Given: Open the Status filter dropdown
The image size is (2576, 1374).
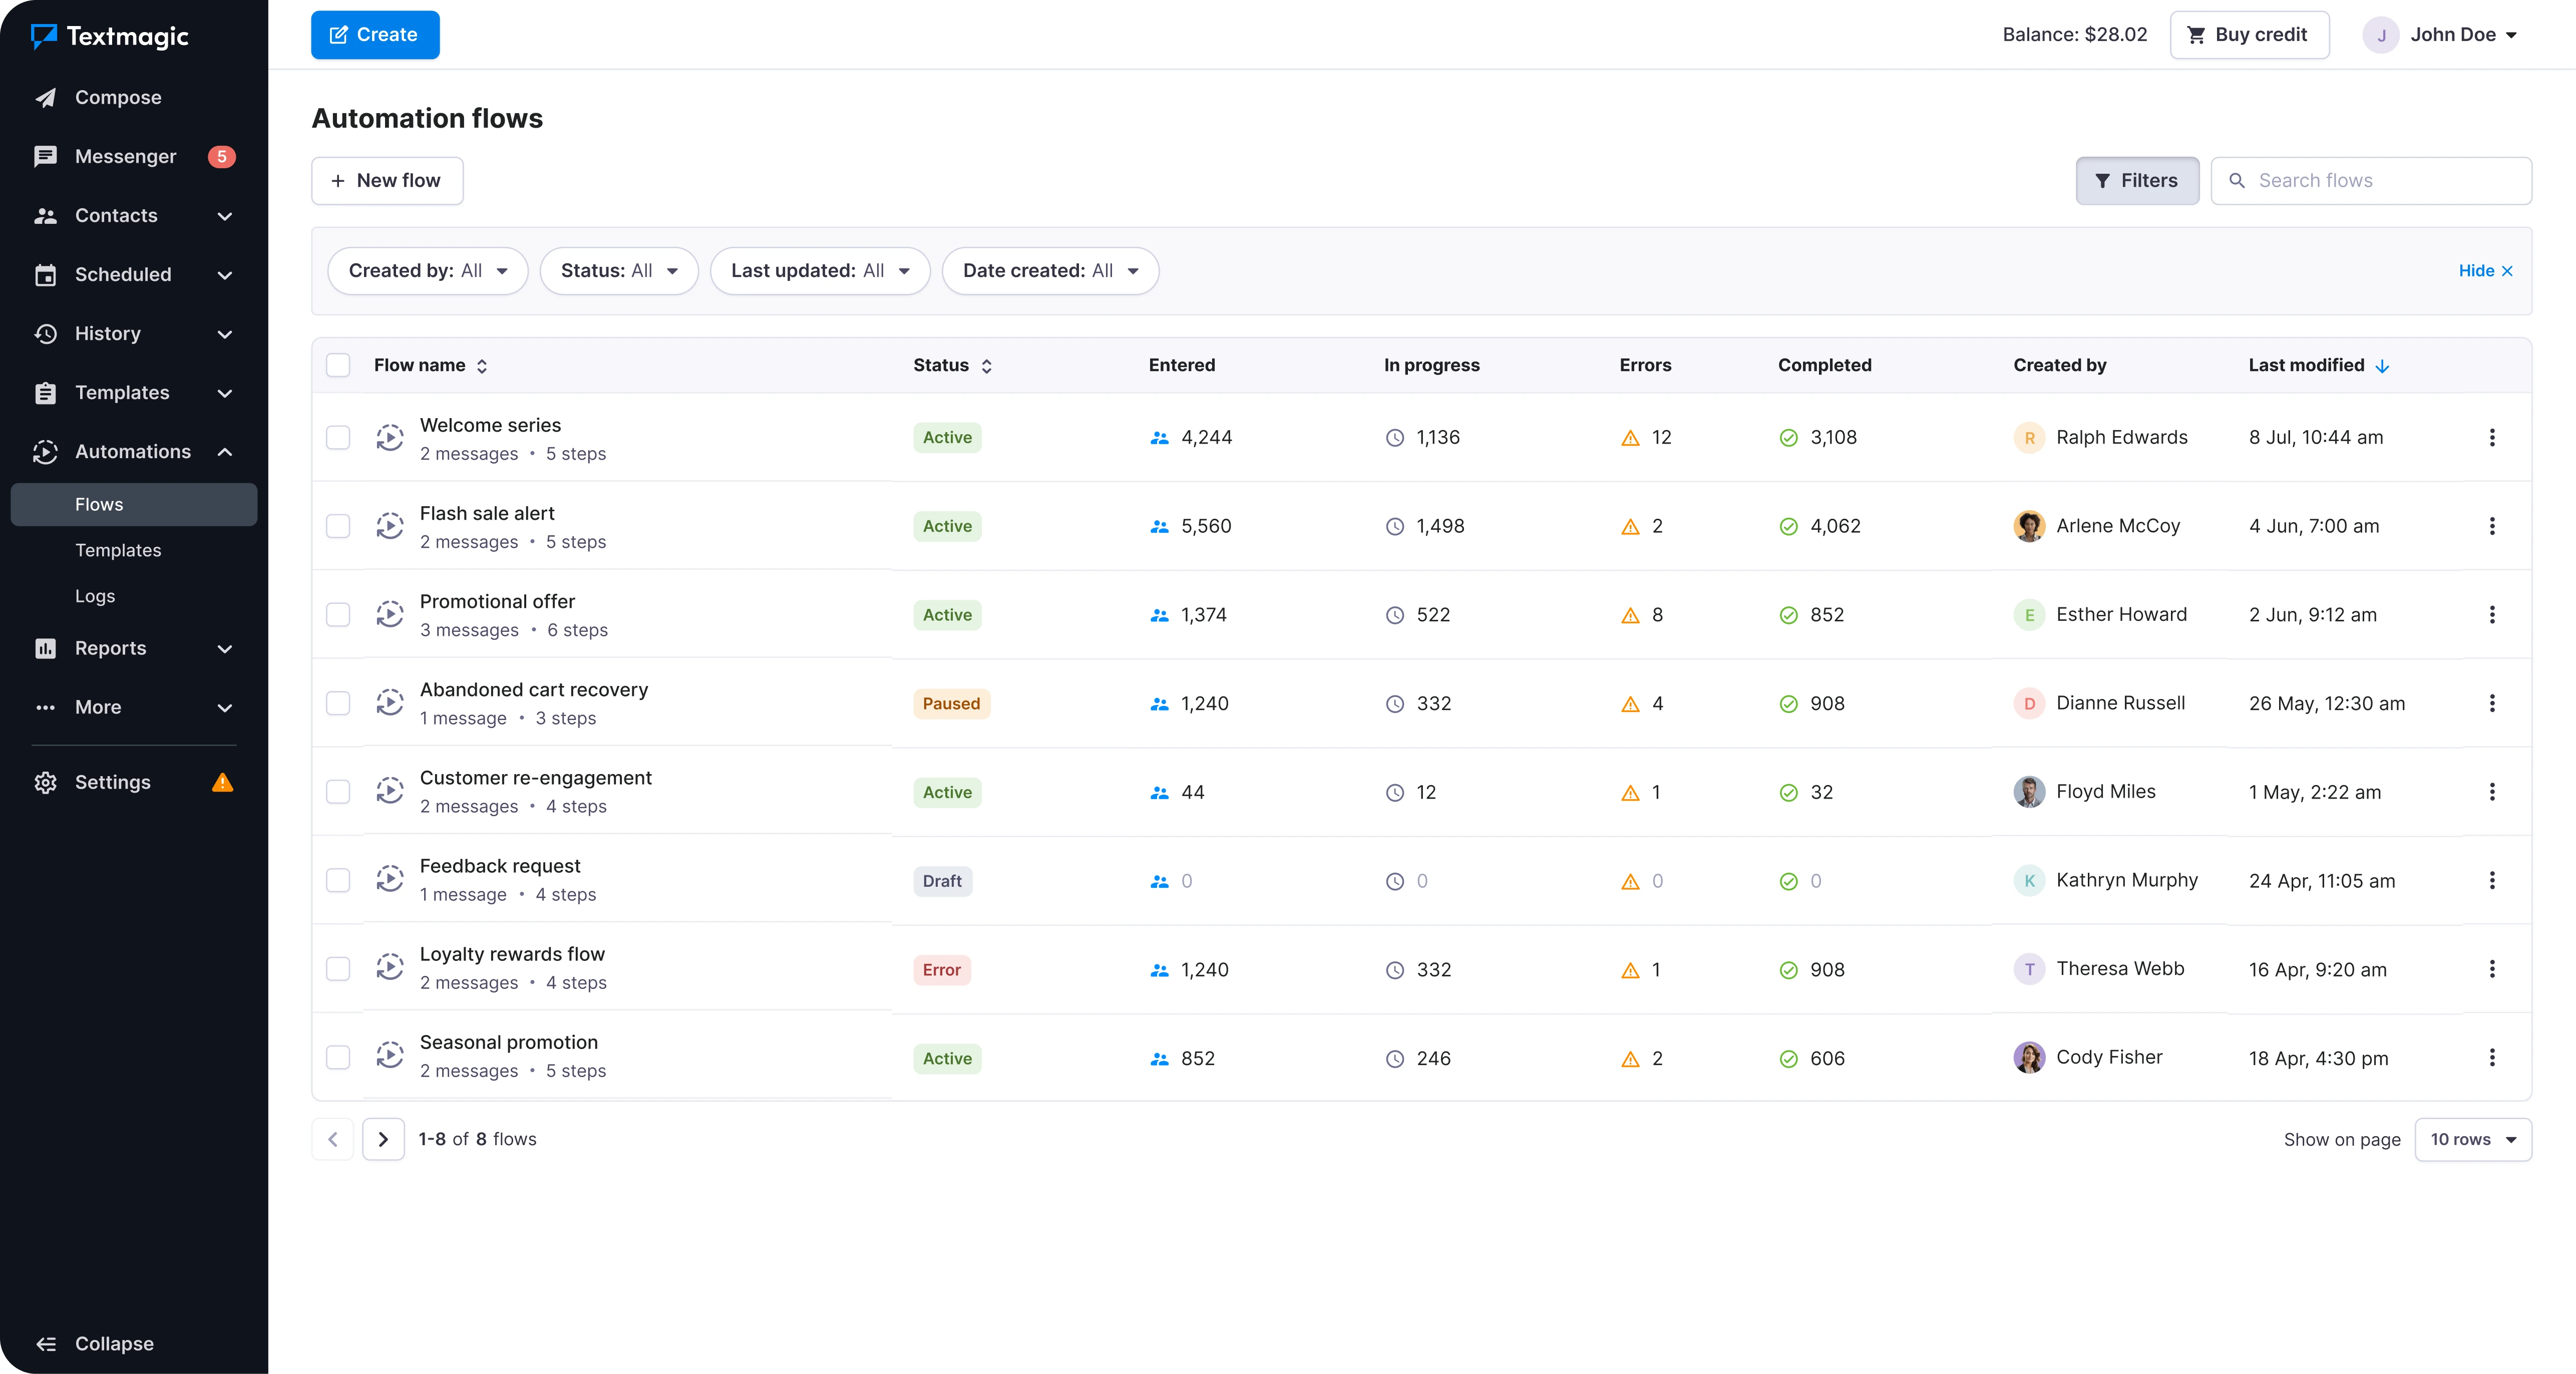Looking at the screenshot, I should coord(619,271).
